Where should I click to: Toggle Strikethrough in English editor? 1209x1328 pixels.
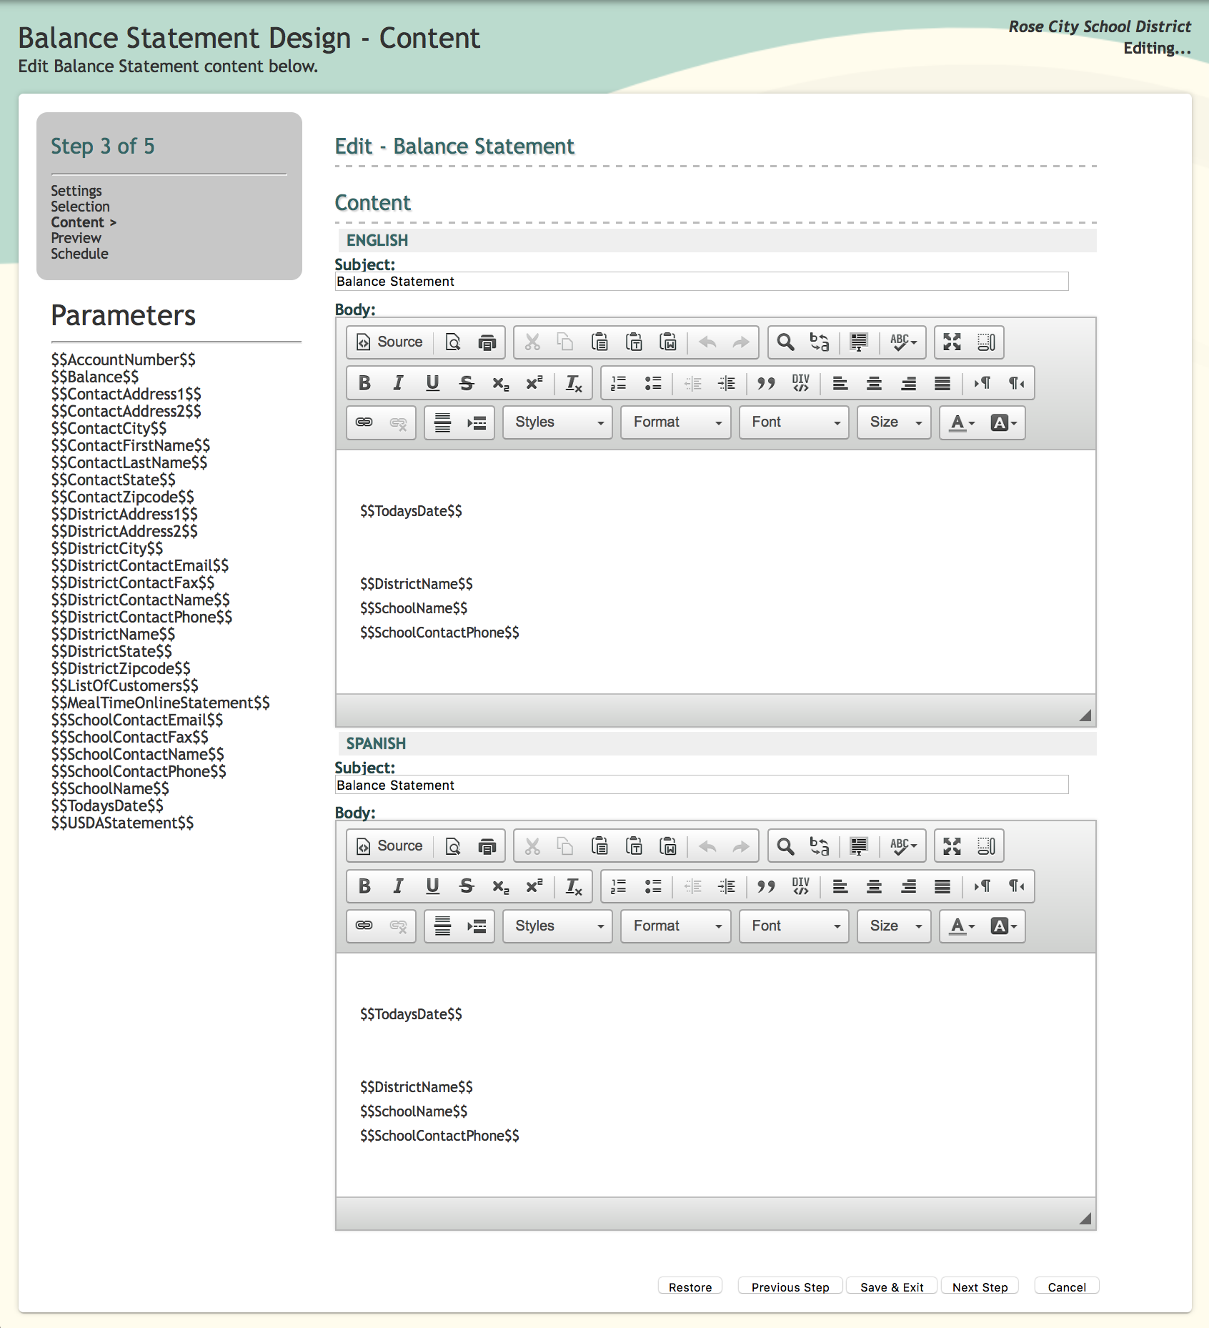pos(467,383)
